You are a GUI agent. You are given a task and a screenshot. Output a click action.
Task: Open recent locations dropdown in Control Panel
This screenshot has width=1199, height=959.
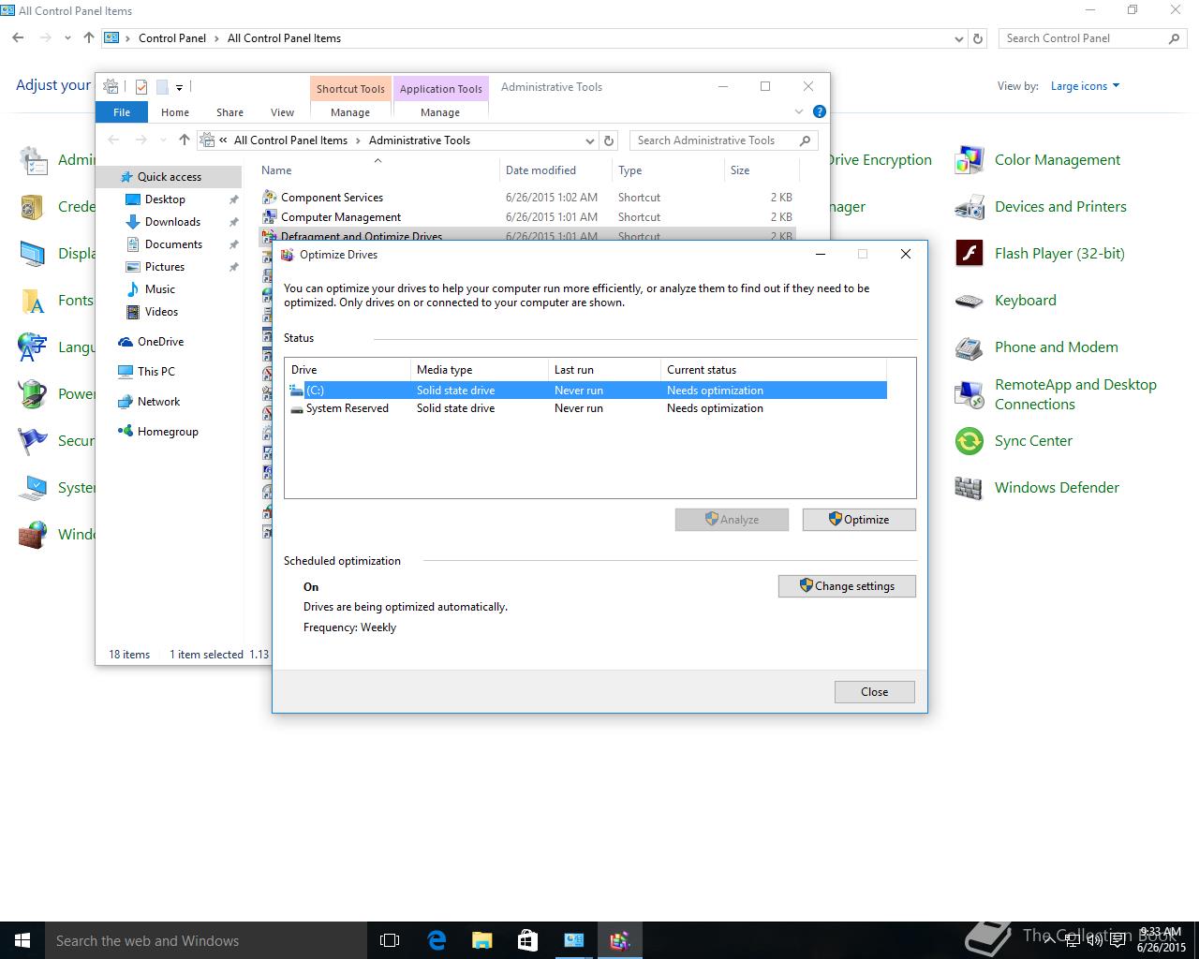67,38
